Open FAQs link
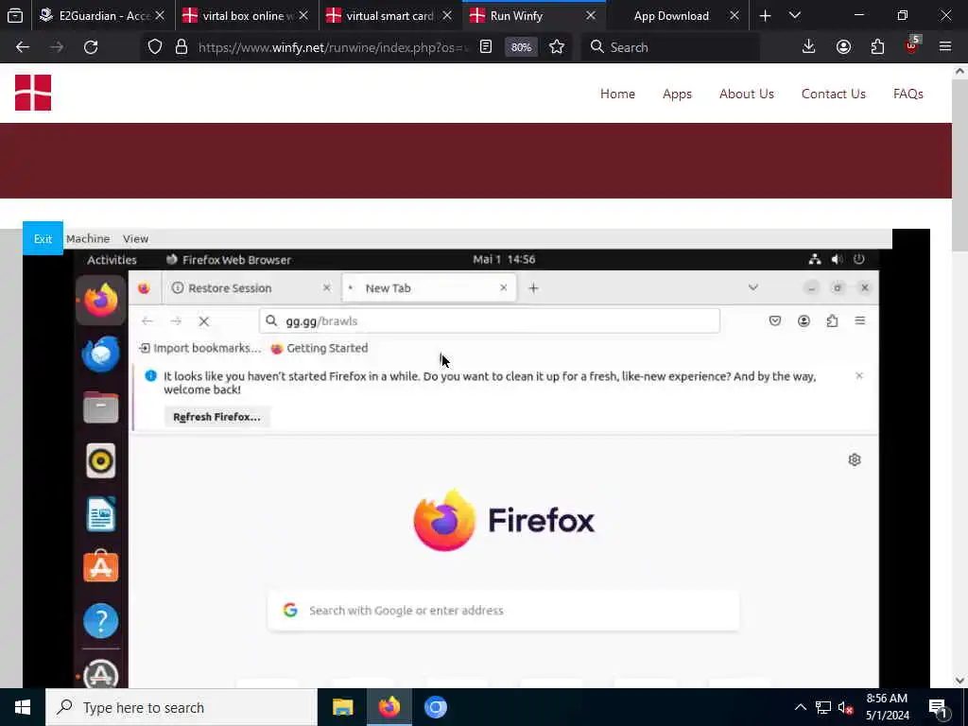 tap(907, 94)
